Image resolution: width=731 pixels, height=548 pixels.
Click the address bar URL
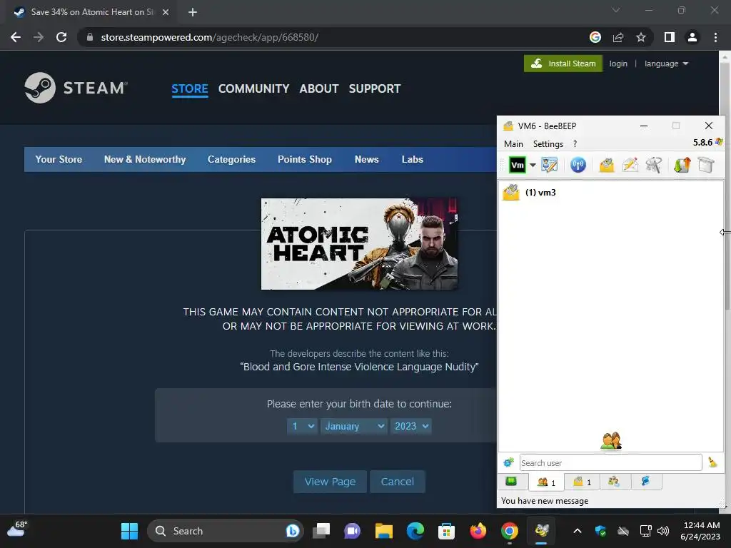(x=209, y=37)
